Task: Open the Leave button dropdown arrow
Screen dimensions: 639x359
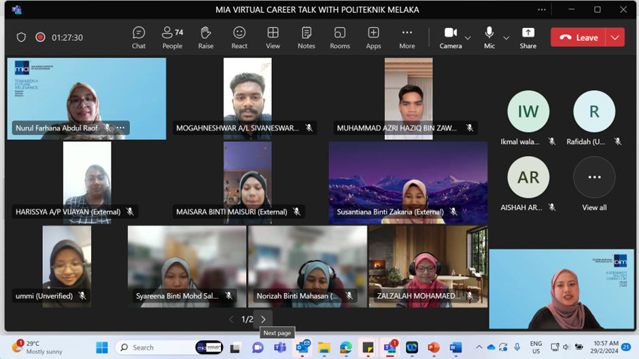Action: [x=615, y=37]
